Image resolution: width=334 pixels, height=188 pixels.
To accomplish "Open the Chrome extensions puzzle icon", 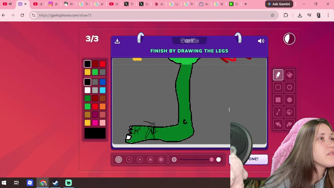I will click(286, 15).
